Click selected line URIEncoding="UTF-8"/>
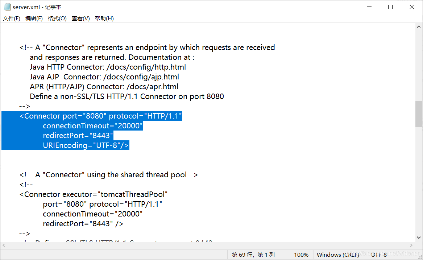Viewport: 423px width, 260px height. point(86,145)
